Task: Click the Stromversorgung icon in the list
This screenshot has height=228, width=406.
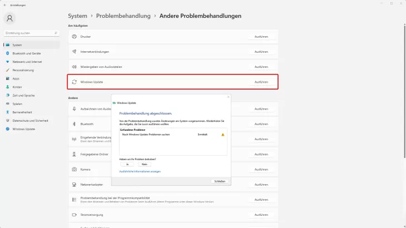Action: click(74, 214)
